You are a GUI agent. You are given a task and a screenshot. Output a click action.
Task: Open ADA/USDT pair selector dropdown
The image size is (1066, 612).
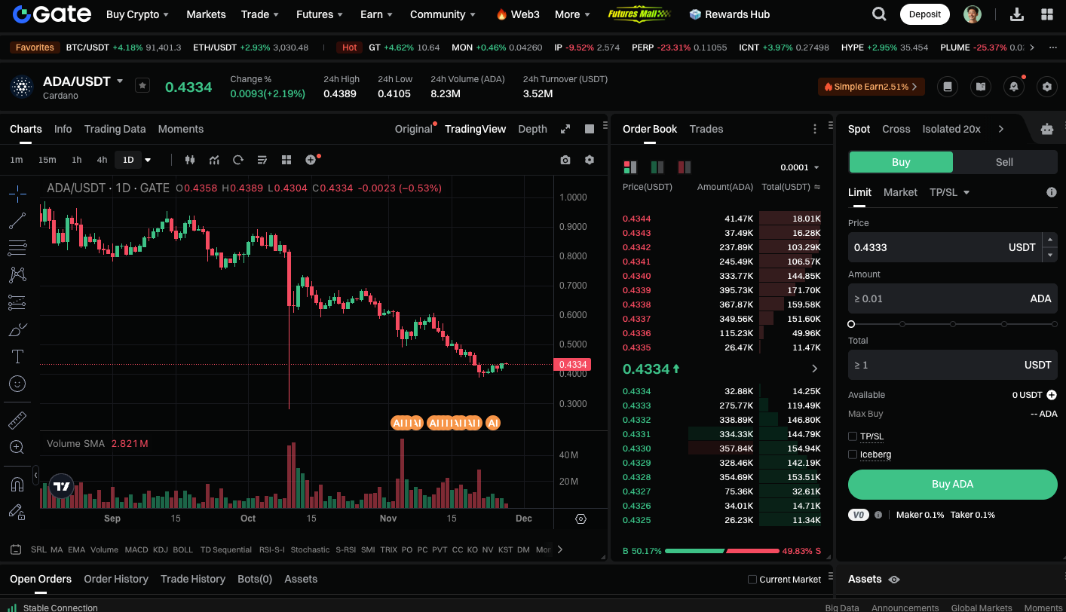coord(120,81)
